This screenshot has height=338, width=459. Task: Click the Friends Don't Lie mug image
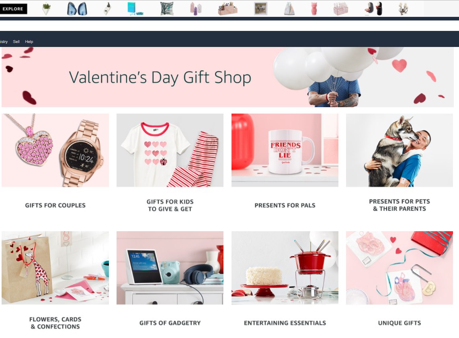285,150
